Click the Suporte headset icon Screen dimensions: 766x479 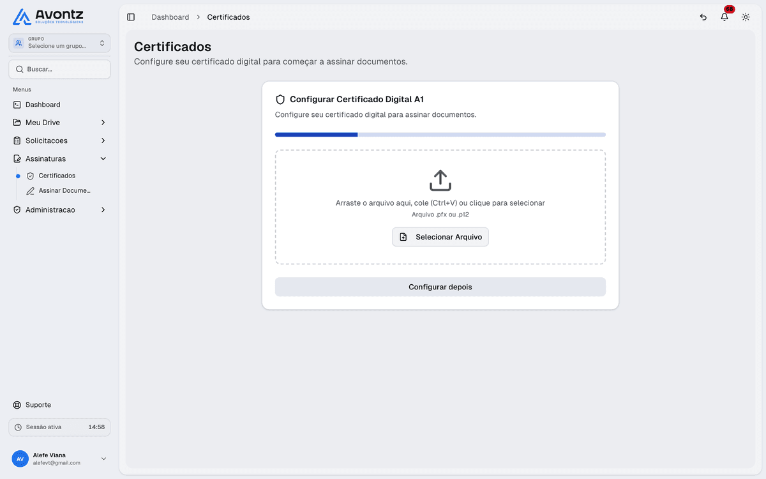click(16, 404)
